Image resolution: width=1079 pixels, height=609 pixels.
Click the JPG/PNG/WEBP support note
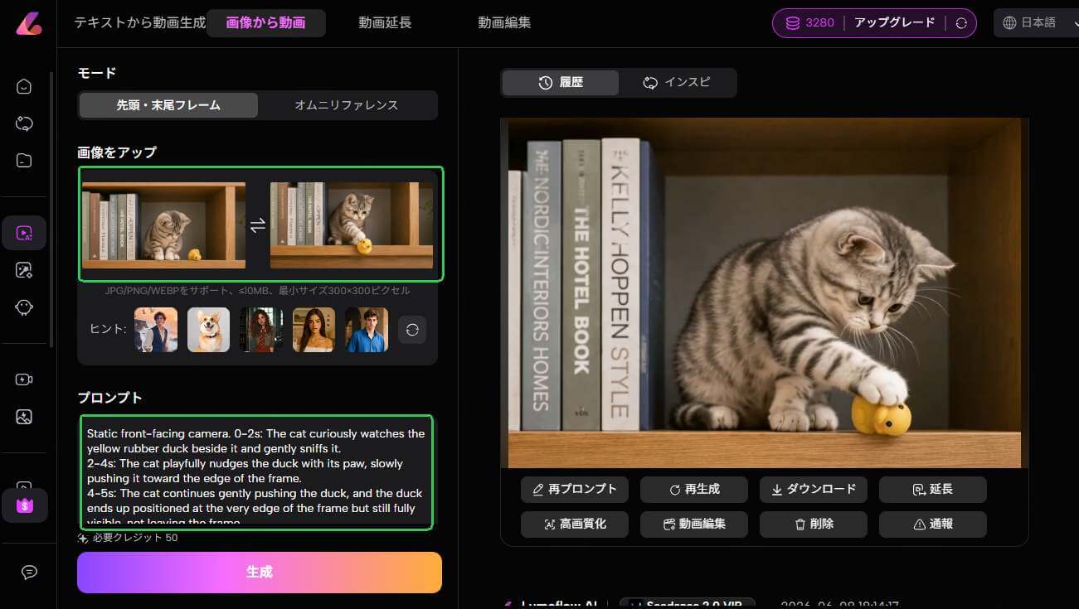(x=258, y=291)
